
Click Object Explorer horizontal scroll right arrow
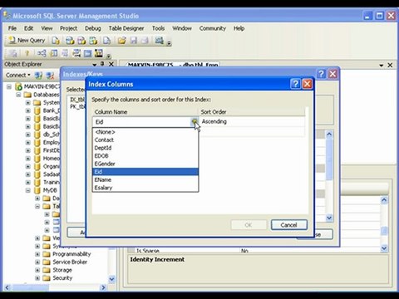103,287
